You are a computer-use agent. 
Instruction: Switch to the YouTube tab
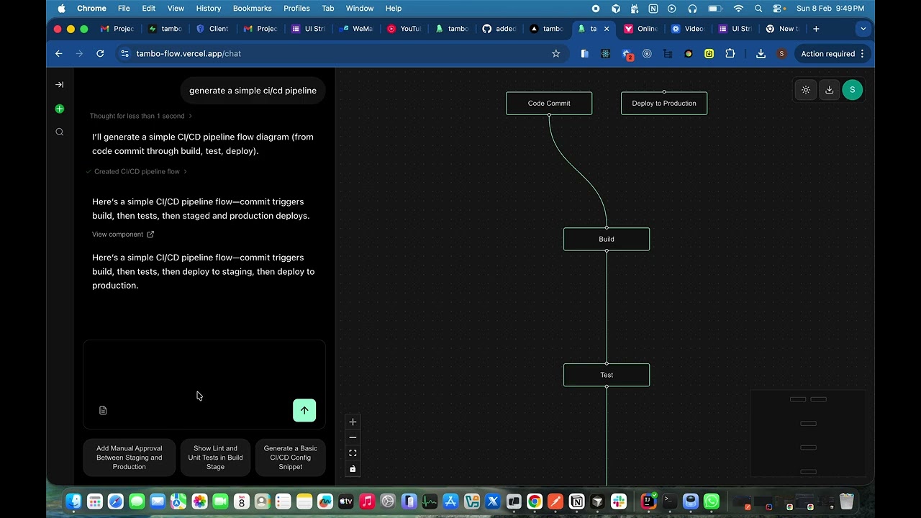pos(404,29)
